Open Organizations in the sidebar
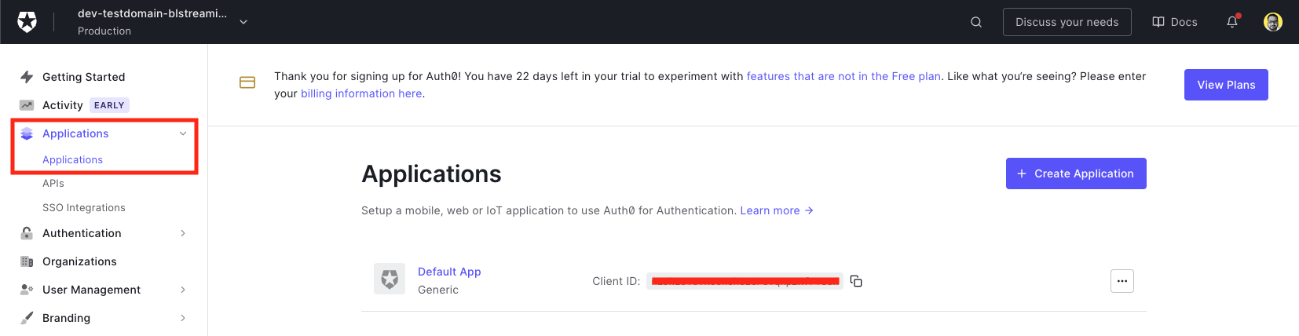The width and height of the screenshot is (1299, 336). click(x=79, y=261)
